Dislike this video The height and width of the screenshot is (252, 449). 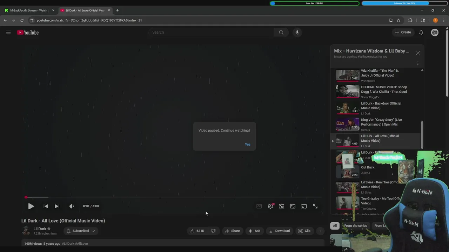213,231
